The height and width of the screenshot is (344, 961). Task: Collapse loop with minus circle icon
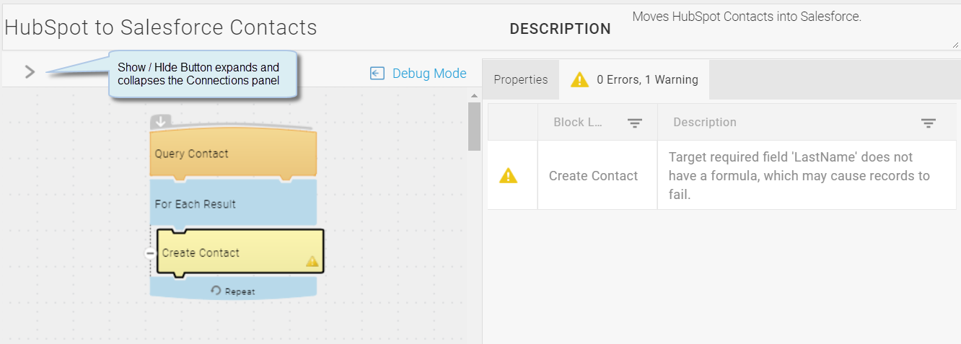(x=150, y=253)
